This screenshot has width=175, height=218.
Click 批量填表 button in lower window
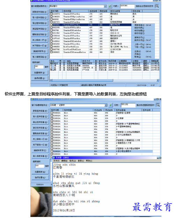click(40, 172)
